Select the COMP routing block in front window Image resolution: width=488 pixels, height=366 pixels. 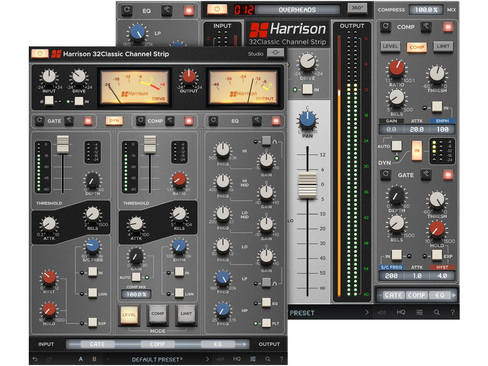point(158,344)
